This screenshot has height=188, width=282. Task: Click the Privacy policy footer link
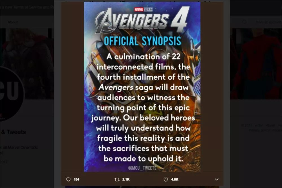[x=259, y=130]
